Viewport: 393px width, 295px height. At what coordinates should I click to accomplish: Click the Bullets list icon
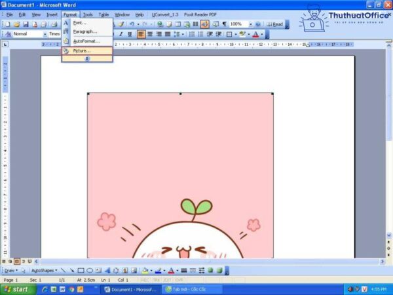point(200,34)
